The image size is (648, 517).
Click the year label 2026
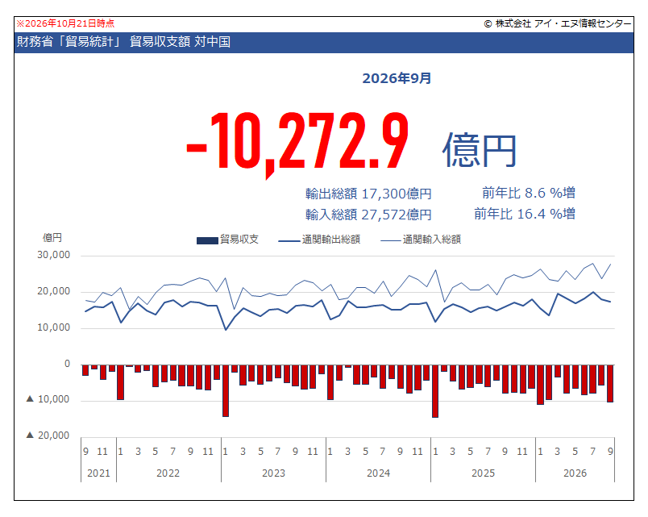click(575, 473)
